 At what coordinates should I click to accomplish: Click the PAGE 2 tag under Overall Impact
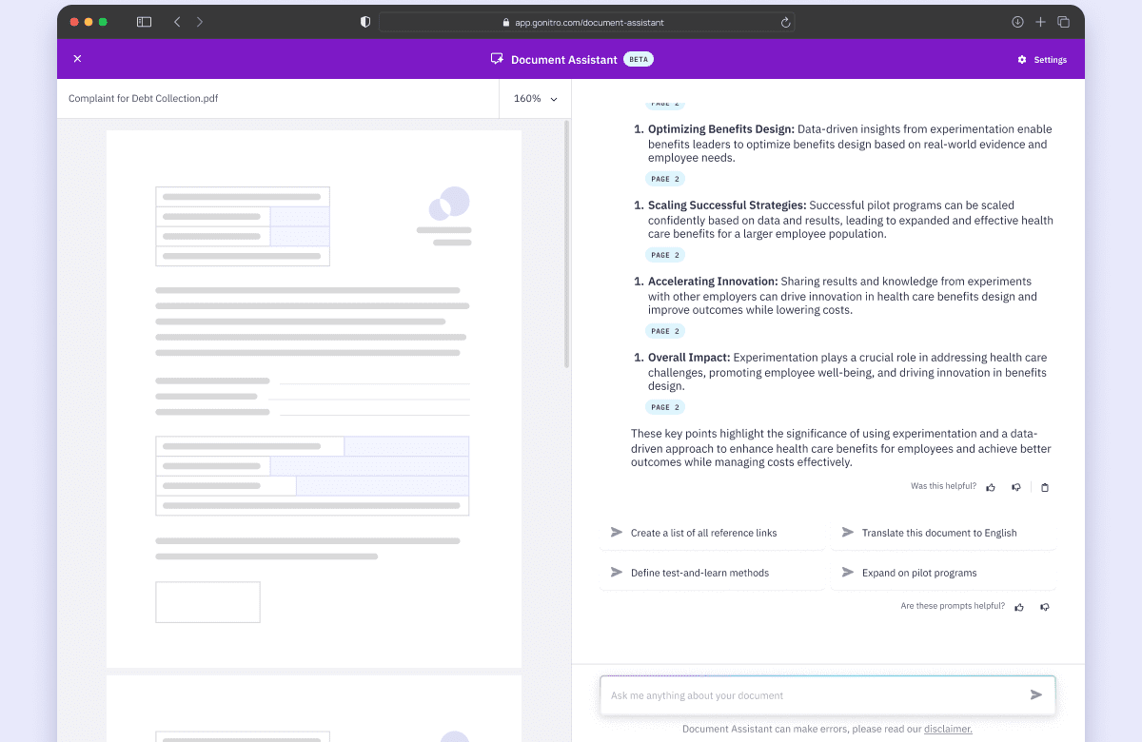click(666, 407)
